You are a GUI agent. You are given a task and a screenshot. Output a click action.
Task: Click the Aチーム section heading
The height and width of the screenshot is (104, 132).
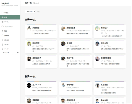pyautogui.click(x=30, y=20)
